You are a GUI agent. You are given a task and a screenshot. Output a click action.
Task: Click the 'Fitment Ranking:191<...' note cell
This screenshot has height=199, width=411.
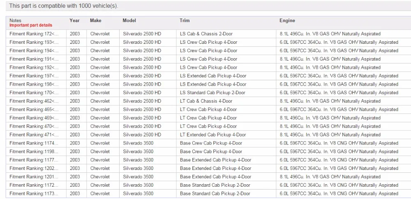click(36, 59)
